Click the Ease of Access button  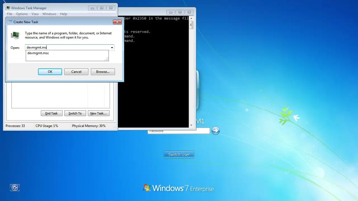tap(15, 188)
